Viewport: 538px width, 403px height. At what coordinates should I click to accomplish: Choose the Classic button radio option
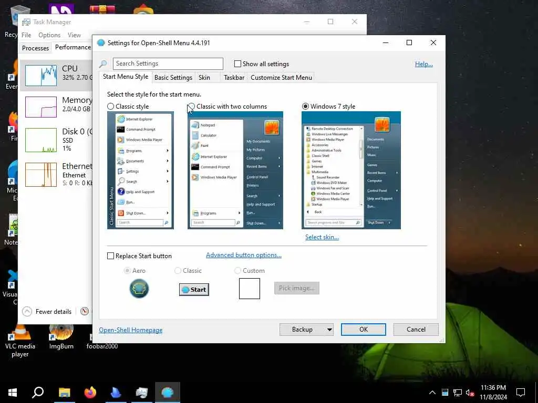point(178,271)
